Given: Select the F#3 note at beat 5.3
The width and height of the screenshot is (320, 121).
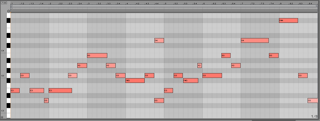Looking at the screenshot, I should tap(191, 80).
